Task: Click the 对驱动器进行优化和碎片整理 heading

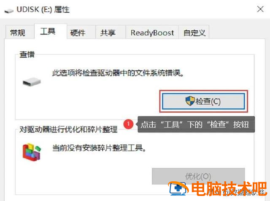Action: click(68, 130)
